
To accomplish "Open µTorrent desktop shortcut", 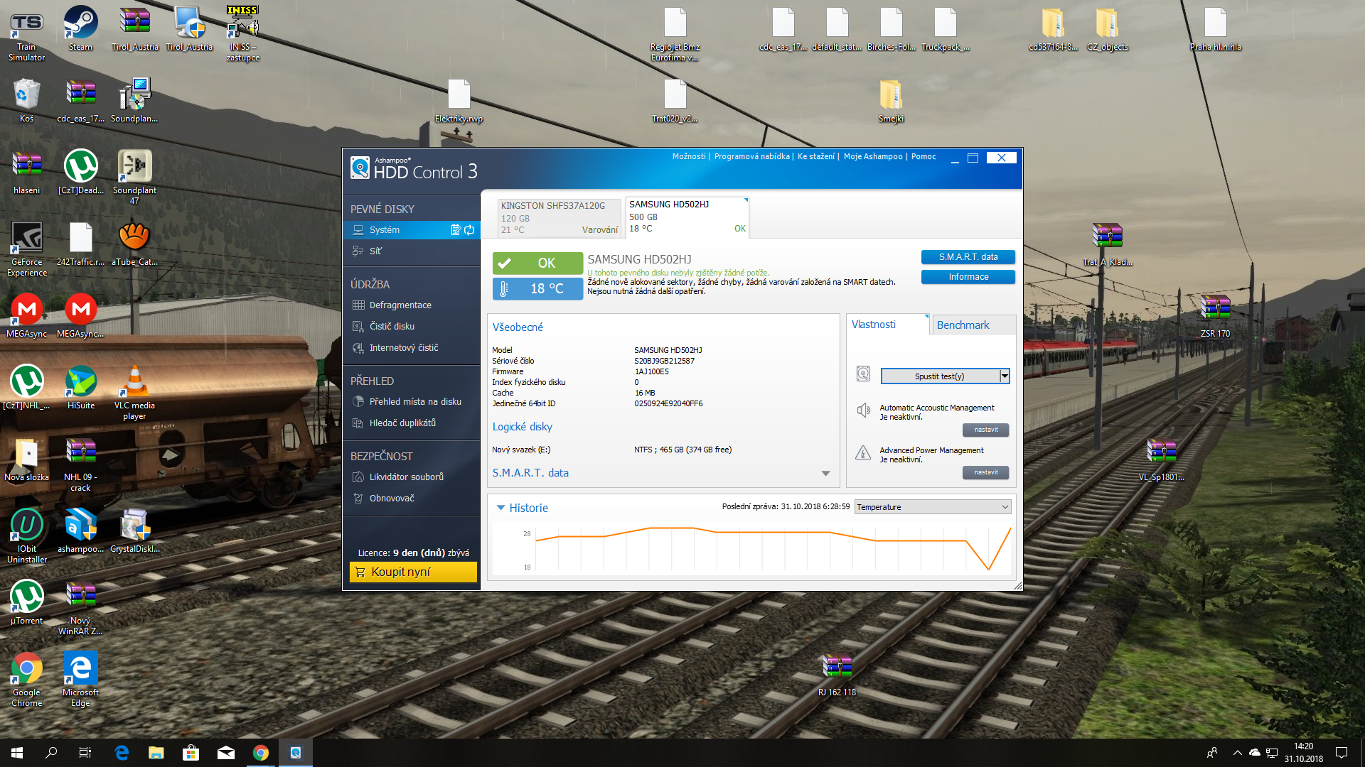I will 26,602.
